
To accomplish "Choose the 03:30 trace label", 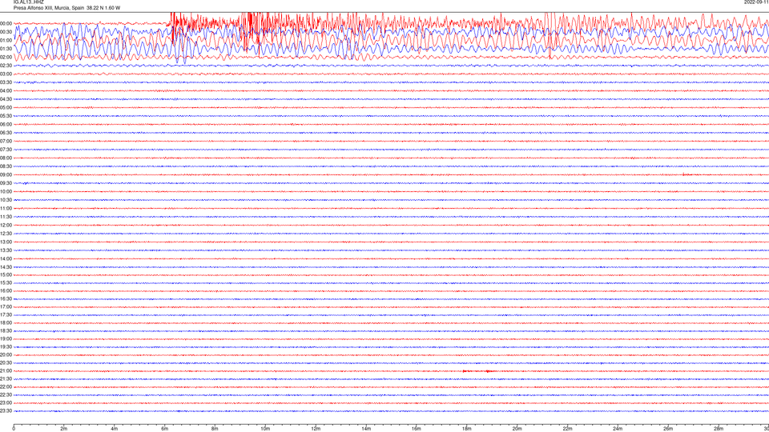I will click(6, 82).
